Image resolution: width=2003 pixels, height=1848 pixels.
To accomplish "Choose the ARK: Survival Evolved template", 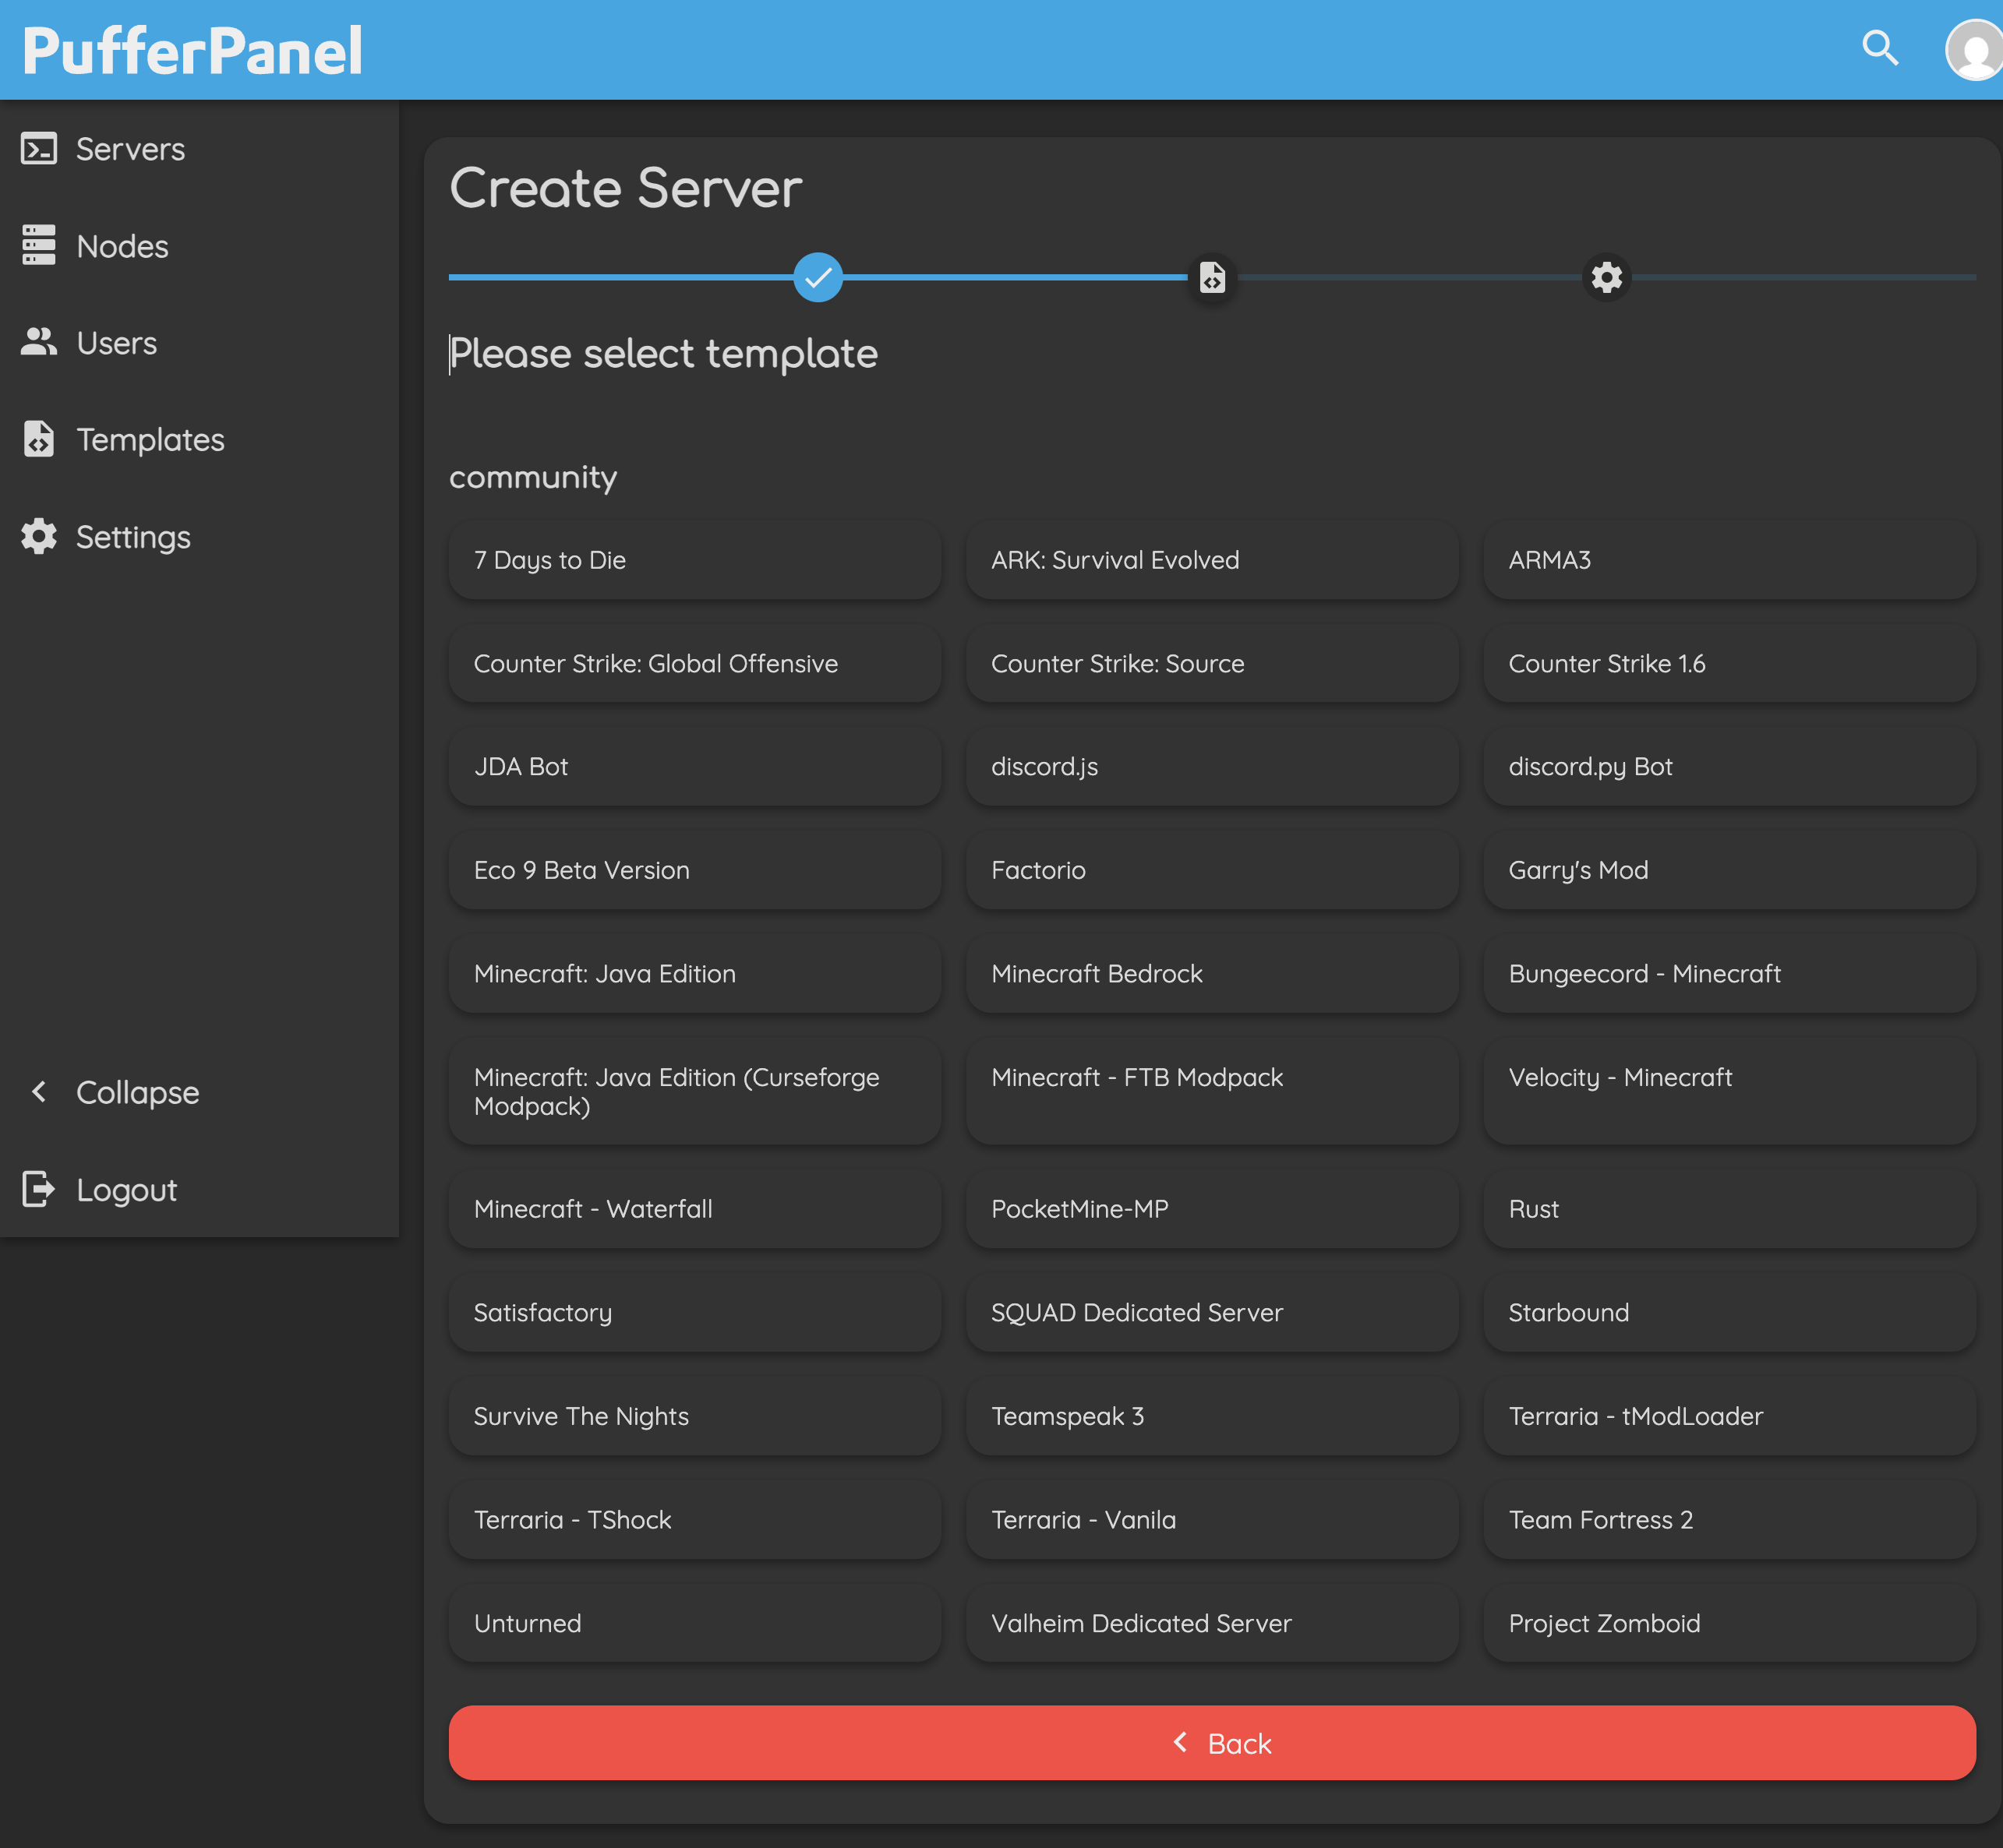I will (1212, 560).
